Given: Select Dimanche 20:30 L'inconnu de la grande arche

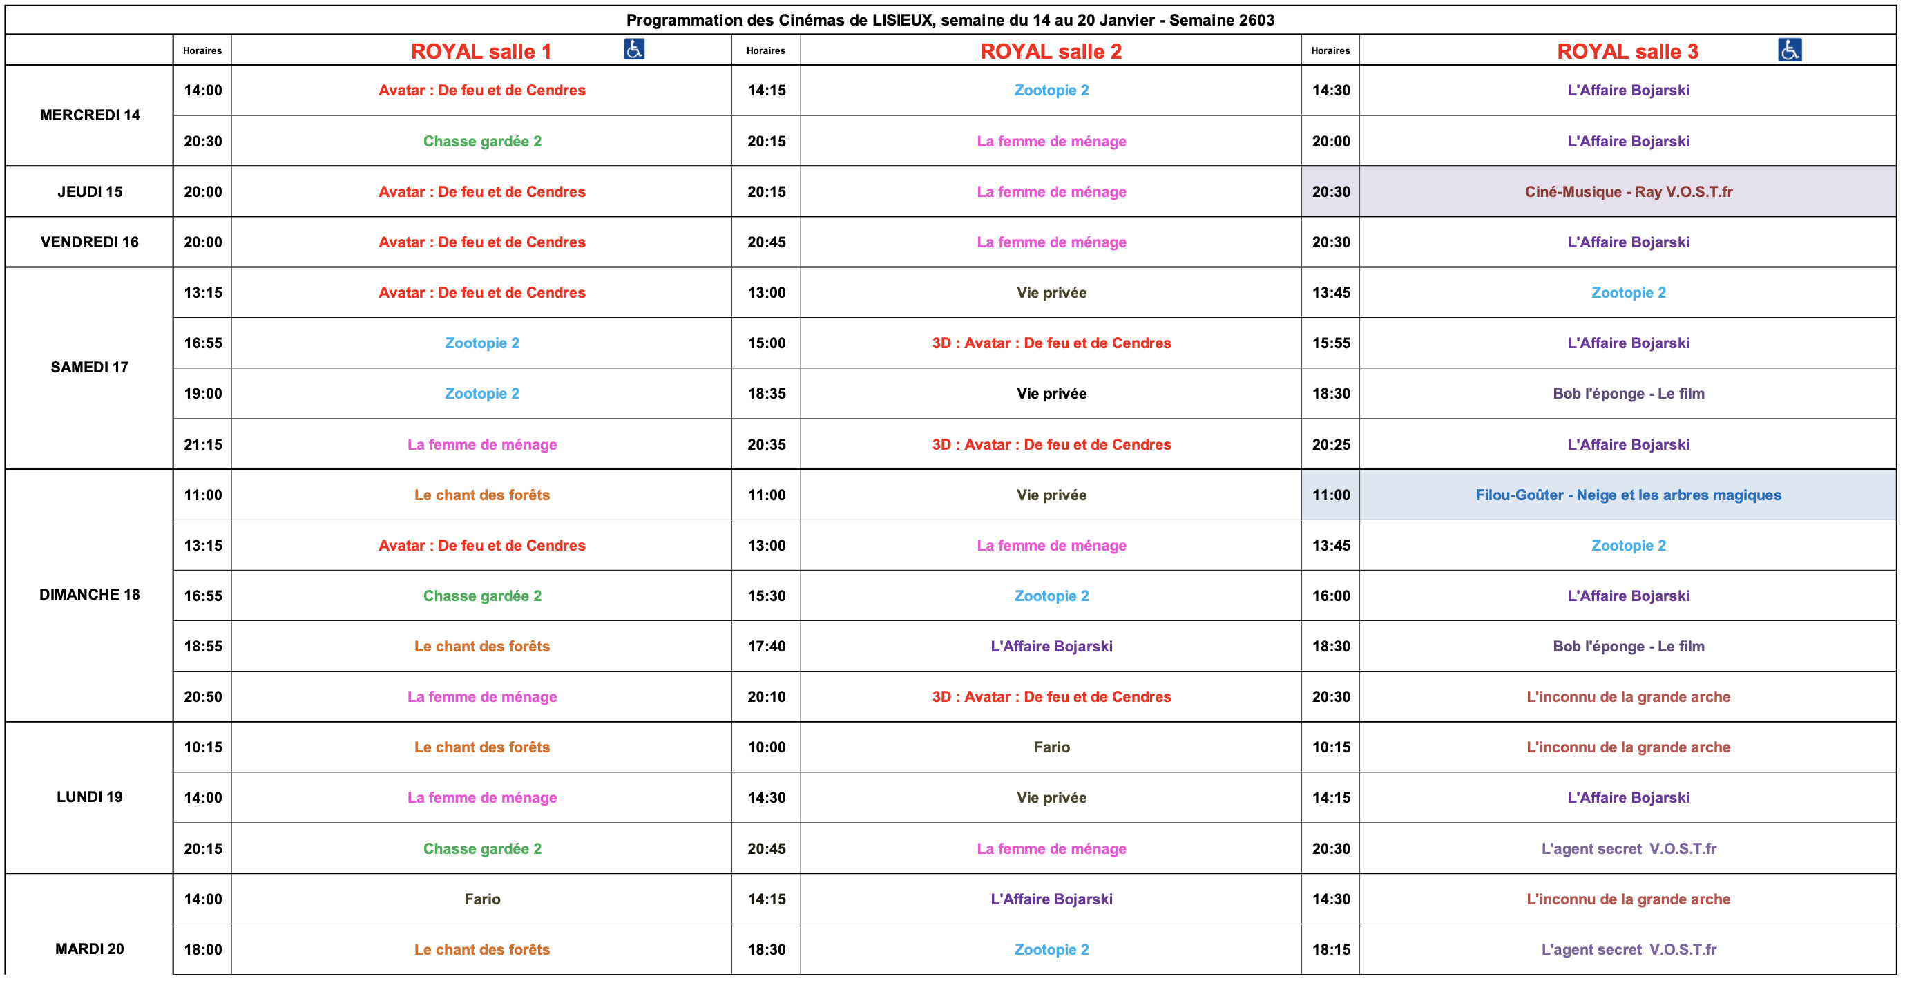Looking at the screenshot, I should [x=1628, y=697].
